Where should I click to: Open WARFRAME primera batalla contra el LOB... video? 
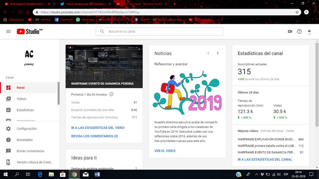270,146
